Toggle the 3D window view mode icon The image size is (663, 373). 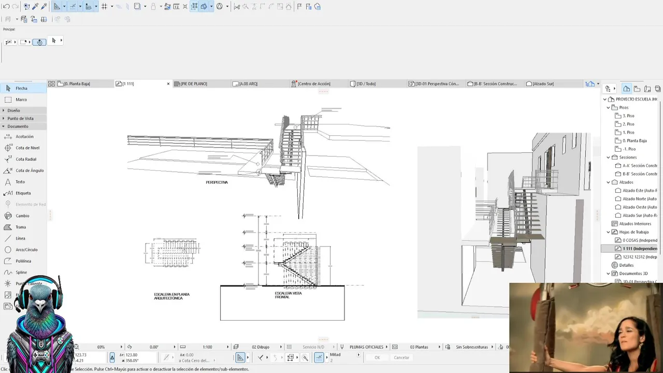point(204,7)
